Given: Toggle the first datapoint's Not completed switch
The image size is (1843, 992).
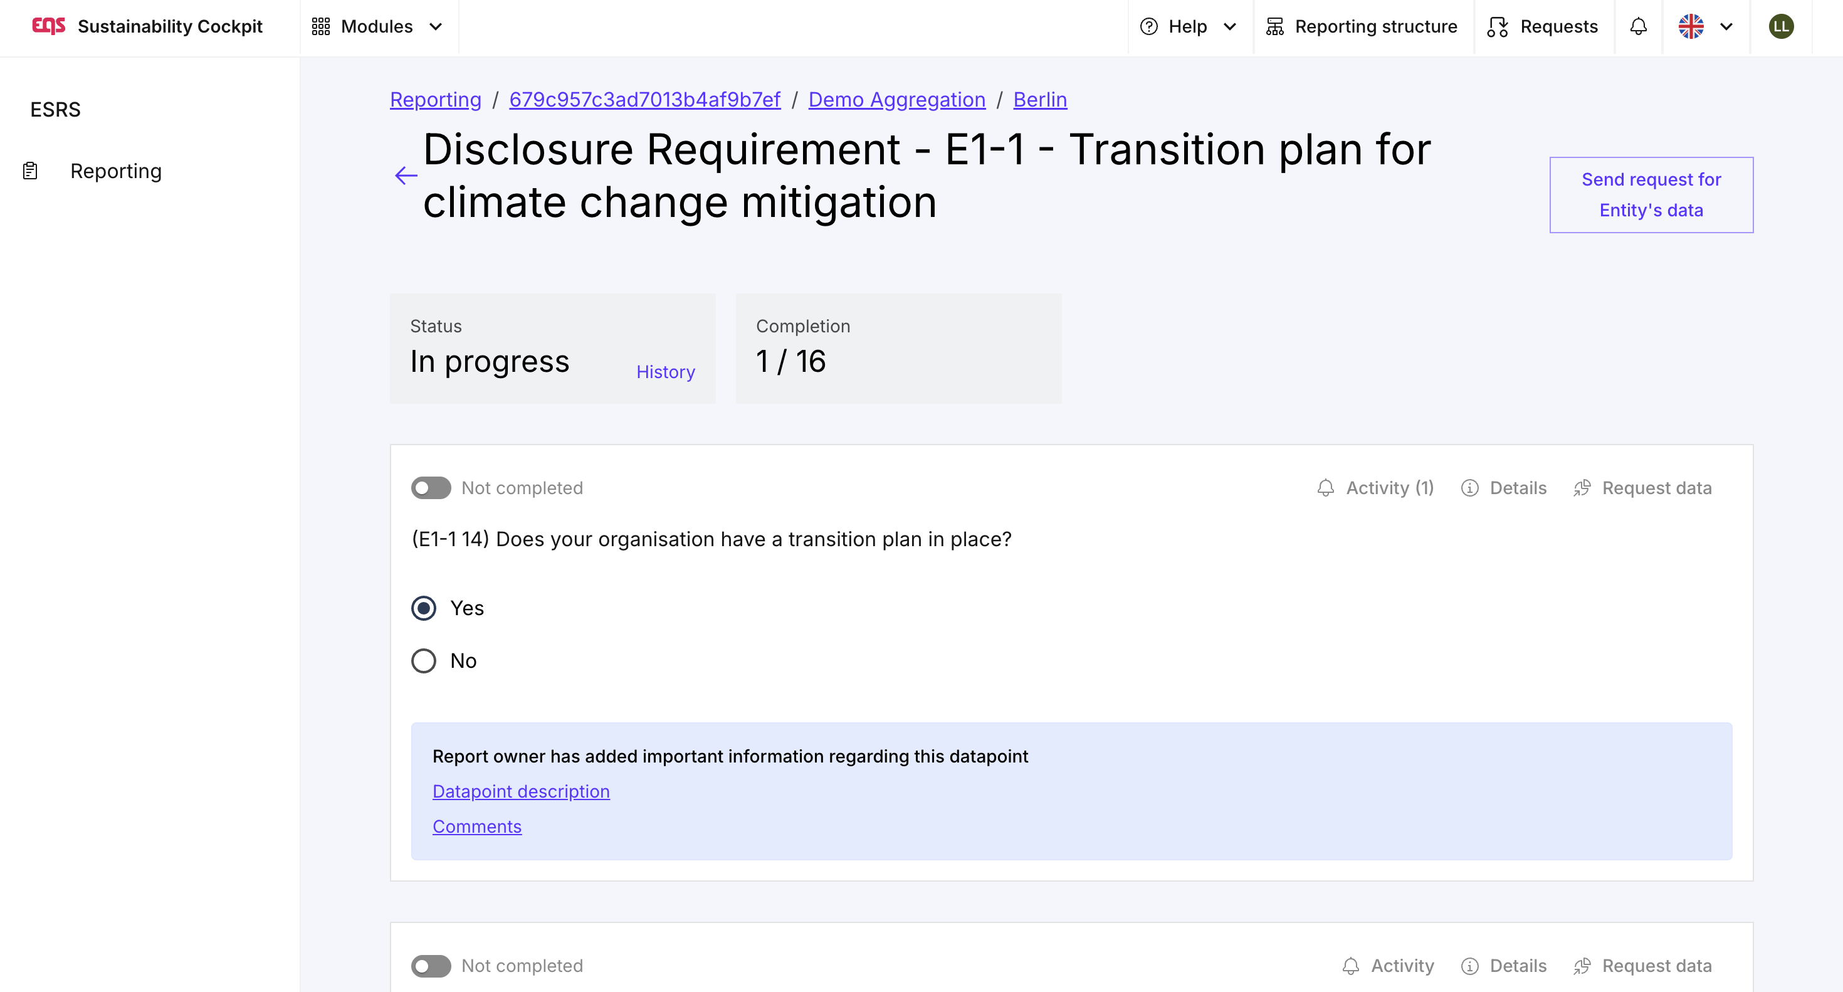Looking at the screenshot, I should 431,488.
